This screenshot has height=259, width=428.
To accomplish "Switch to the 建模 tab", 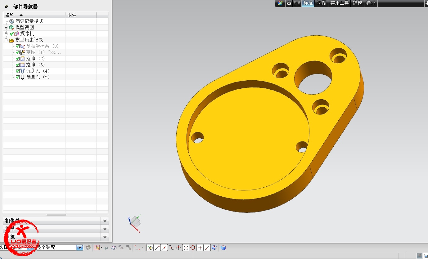I will tap(358, 3).
